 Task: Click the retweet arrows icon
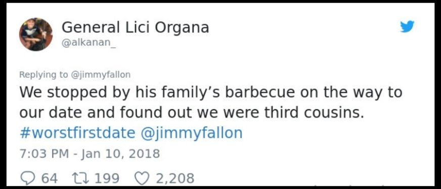(81, 178)
